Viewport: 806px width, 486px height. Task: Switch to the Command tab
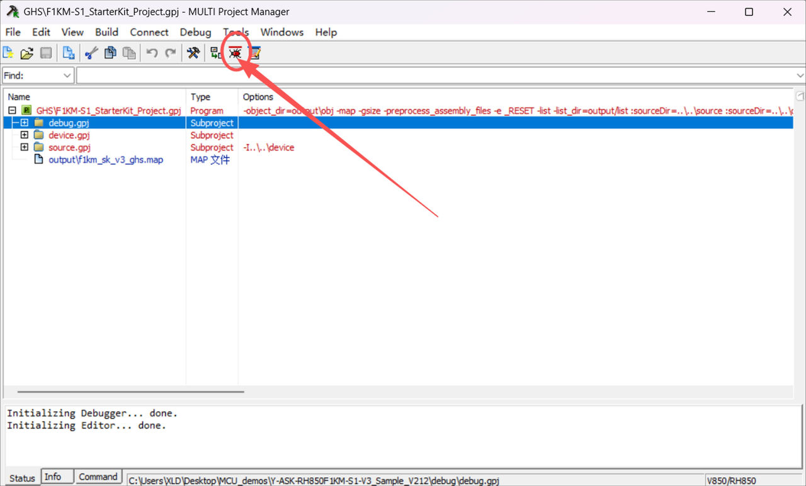click(x=98, y=477)
